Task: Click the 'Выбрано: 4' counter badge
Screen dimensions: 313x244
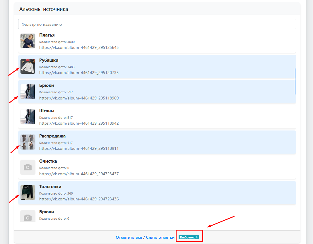Action: (x=189, y=237)
